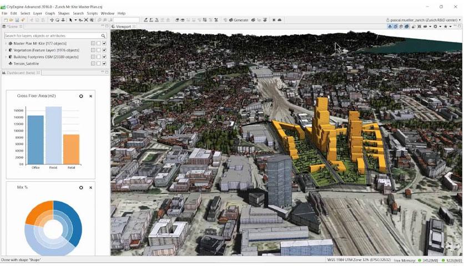464x268 pixels.
Task: Open viewport bookmarks star dropdown arrow
Action: [x=450, y=27]
